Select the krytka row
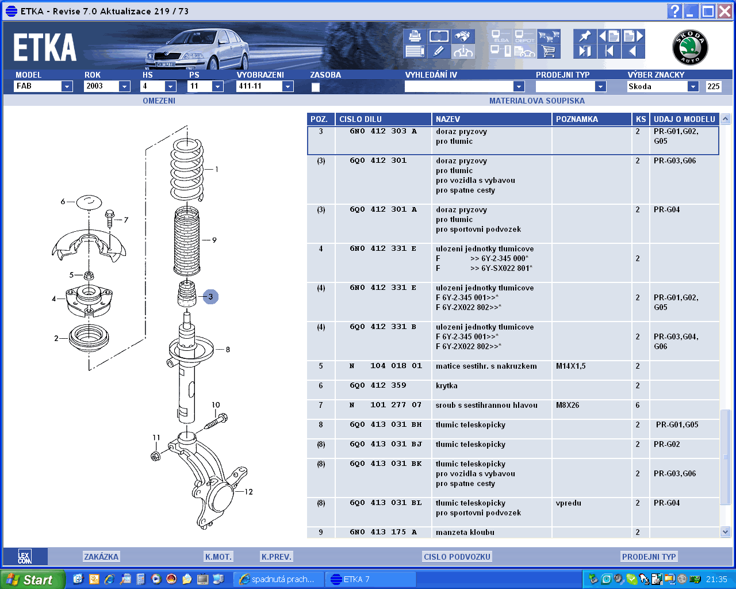This screenshot has height=589, width=736. click(513, 390)
